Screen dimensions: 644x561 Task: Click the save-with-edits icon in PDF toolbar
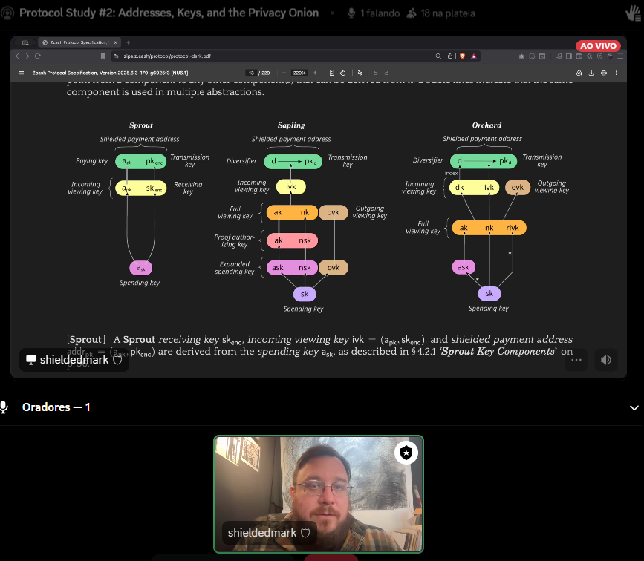pos(579,73)
